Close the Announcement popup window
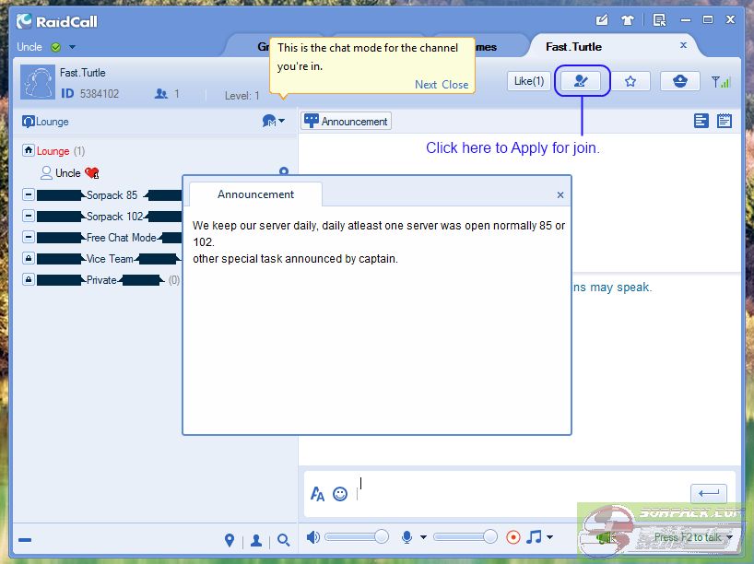The height and width of the screenshot is (564, 754). 560,194
